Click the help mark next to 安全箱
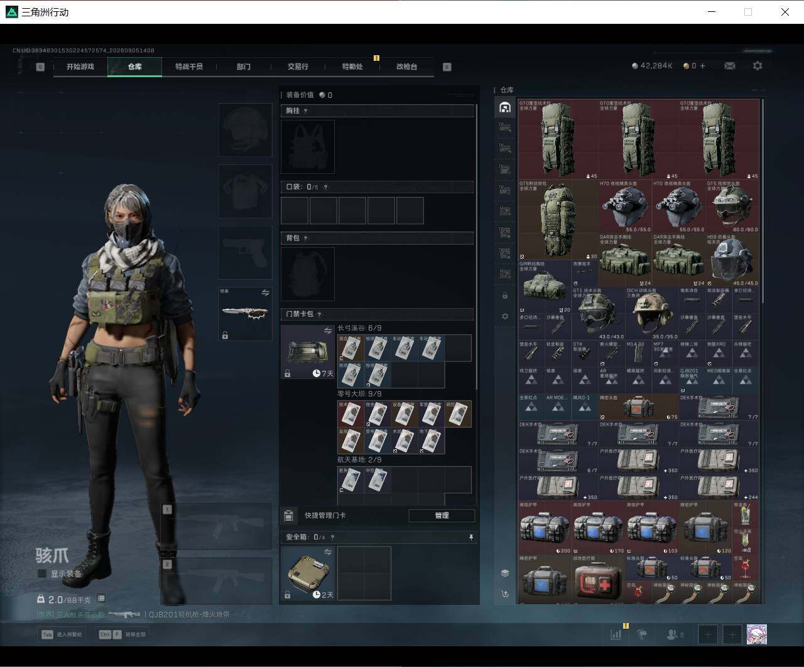Screen dimensions: 804x667 point(332,537)
